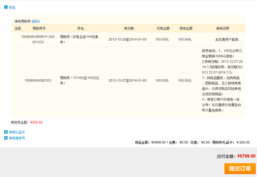Select coupon number 30080003969011-020201333
The width and height of the screenshot is (257, 177).
pyautogui.click(x=38, y=39)
